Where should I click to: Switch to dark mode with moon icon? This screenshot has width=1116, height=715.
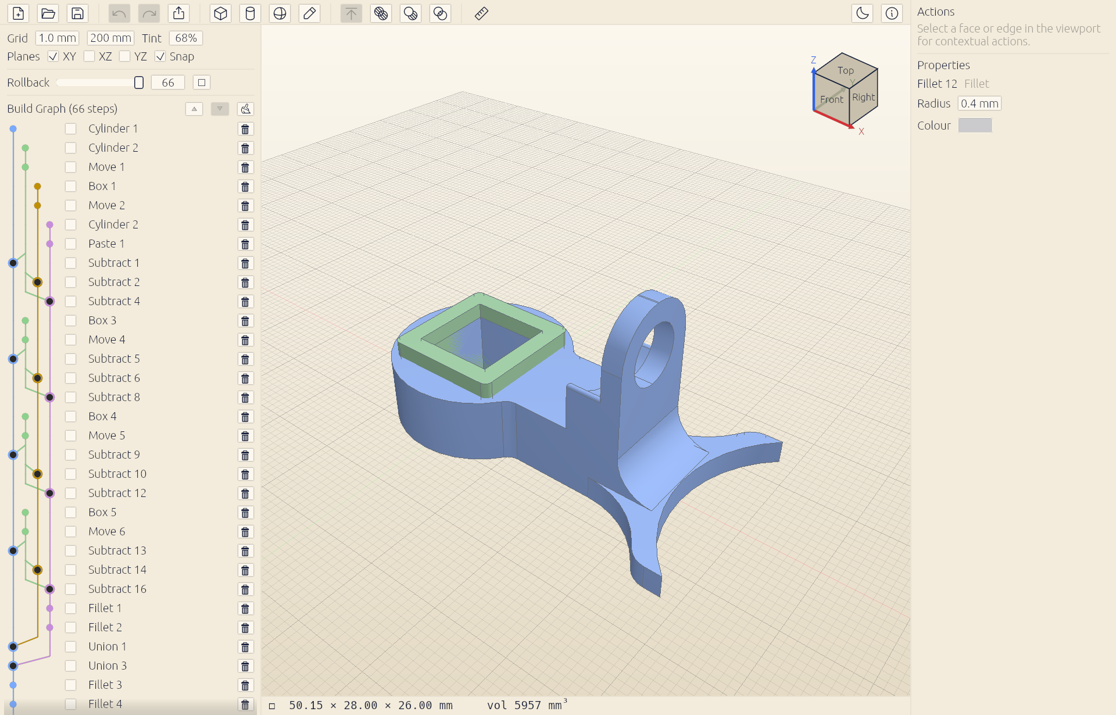coord(862,13)
